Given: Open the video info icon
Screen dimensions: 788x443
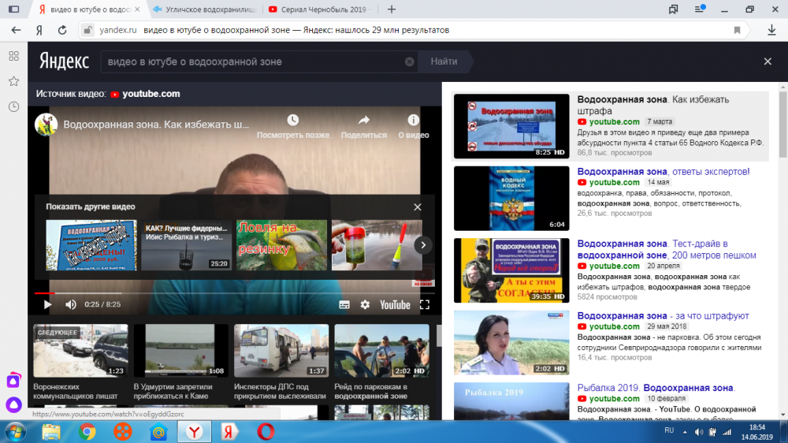Looking at the screenshot, I should pyautogui.click(x=413, y=121).
